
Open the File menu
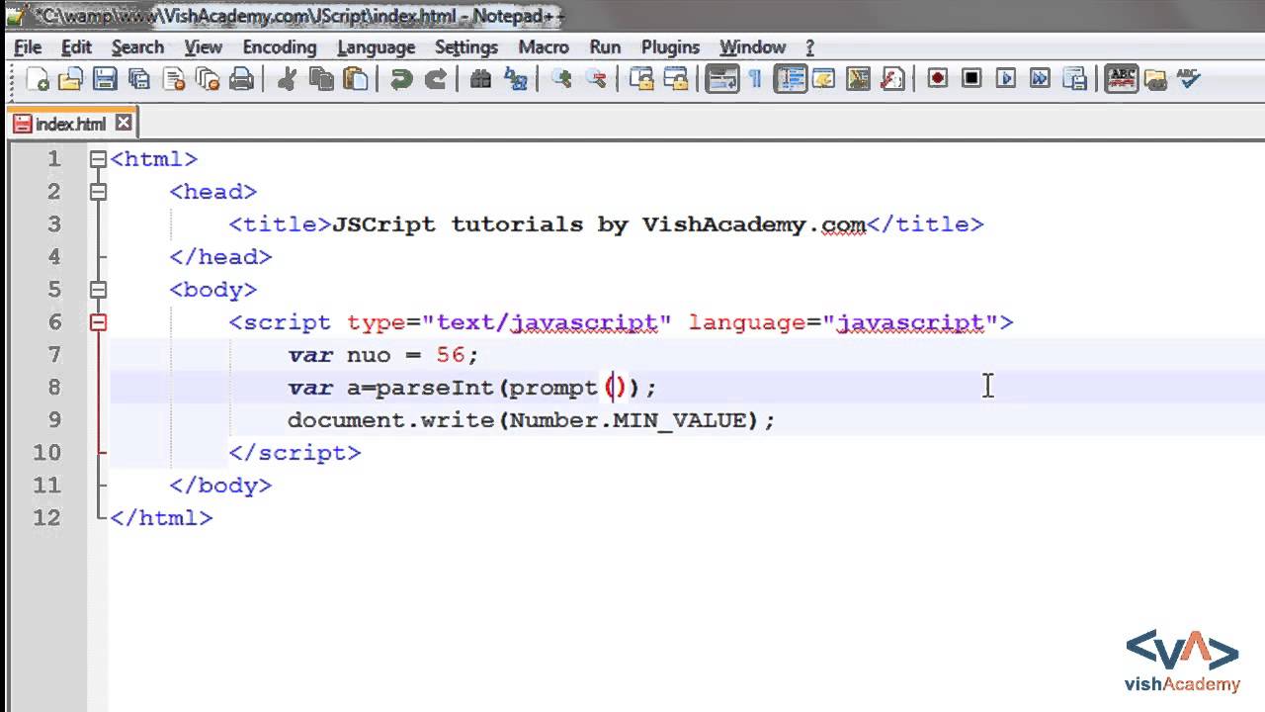tap(28, 46)
